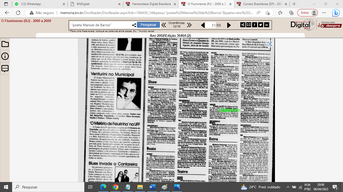Viewport: 343px width, 192px height.
Task: Click the 'O Fluminense (RJ) - 2000 a 2009' heading
Action: [26, 21]
